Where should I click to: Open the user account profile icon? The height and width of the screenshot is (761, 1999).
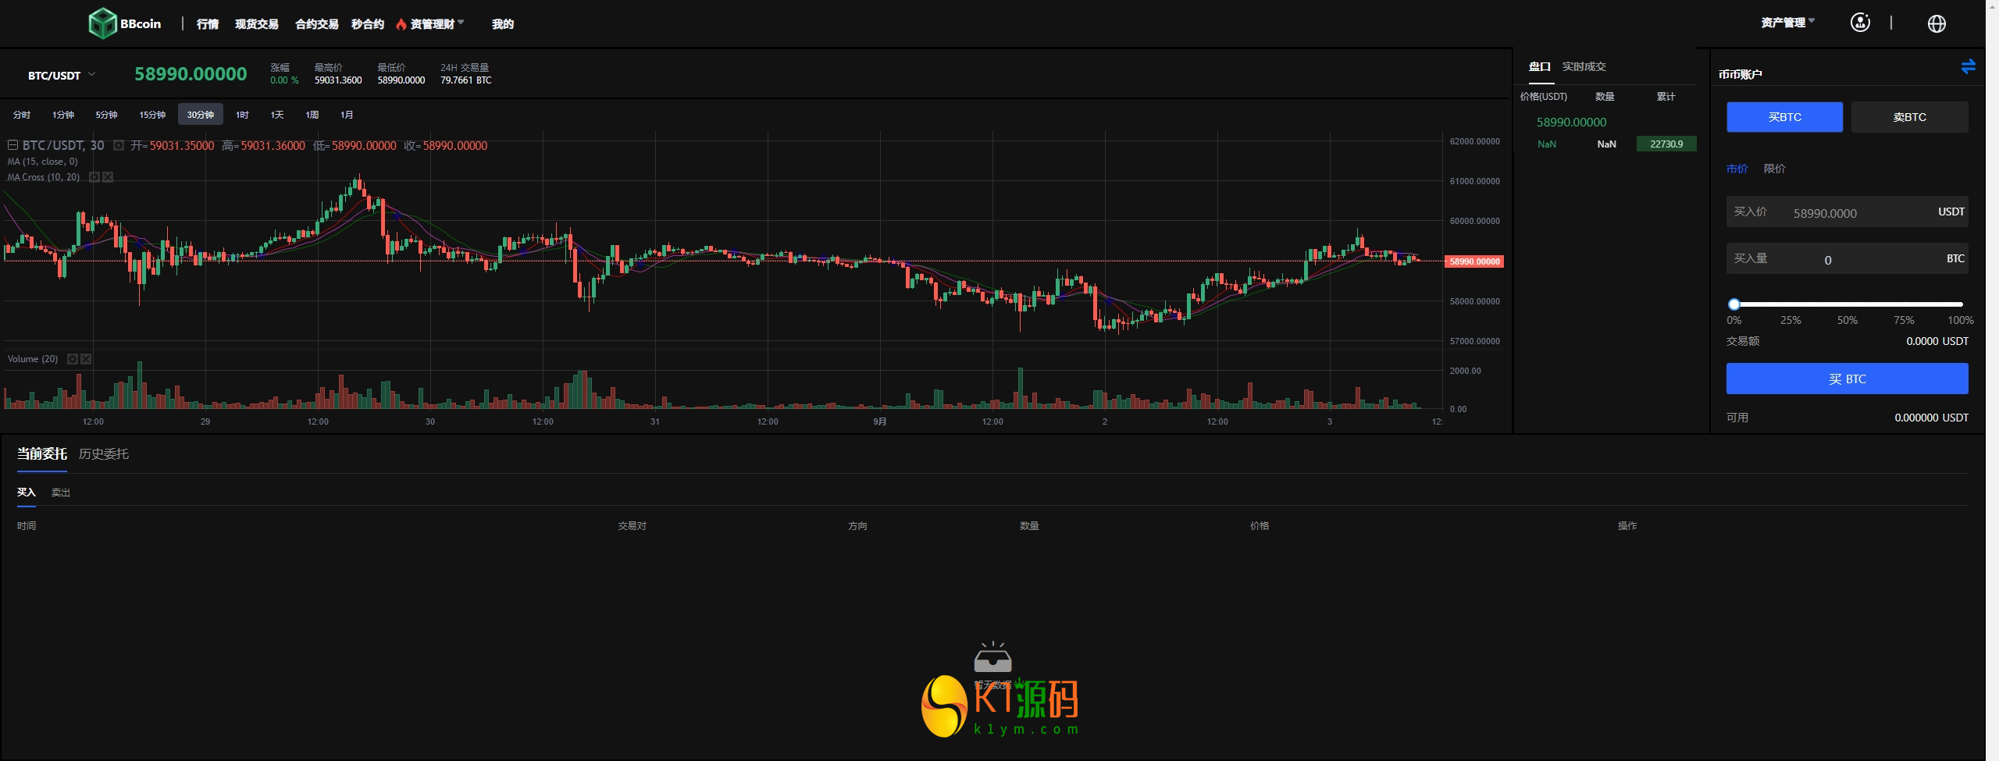(1860, 23)
